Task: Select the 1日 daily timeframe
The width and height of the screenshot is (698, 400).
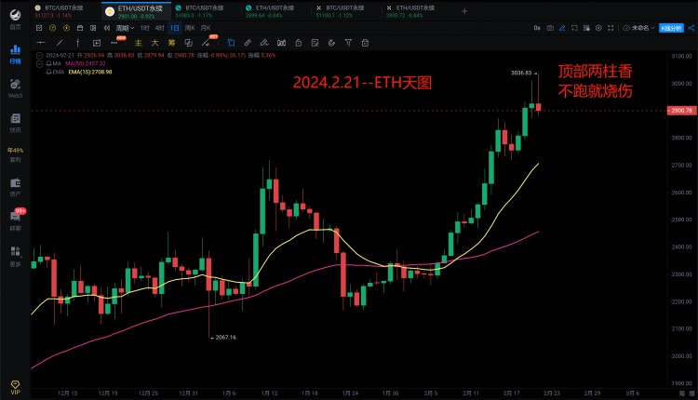Action: click(175, 28)
